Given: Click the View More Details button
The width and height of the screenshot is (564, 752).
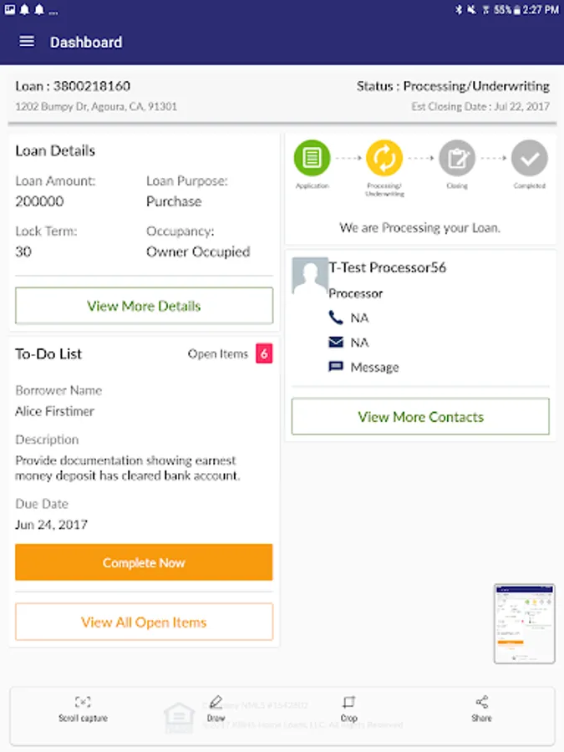Looking at the screenshot, I should [x=144, y=306].
